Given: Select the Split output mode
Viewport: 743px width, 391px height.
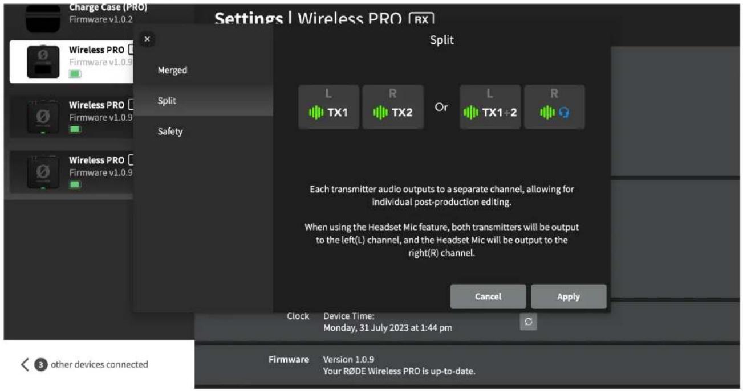Looking at the screenshot, I should 203,101.
